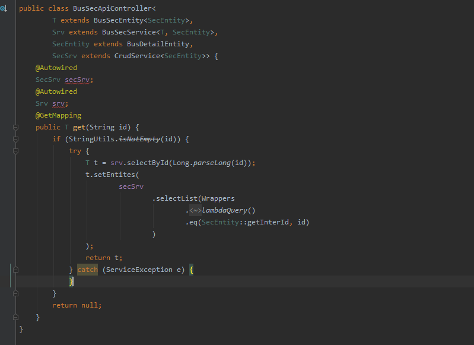
Task: Click the fold end marker of get method
Action: tap(16, 317)
